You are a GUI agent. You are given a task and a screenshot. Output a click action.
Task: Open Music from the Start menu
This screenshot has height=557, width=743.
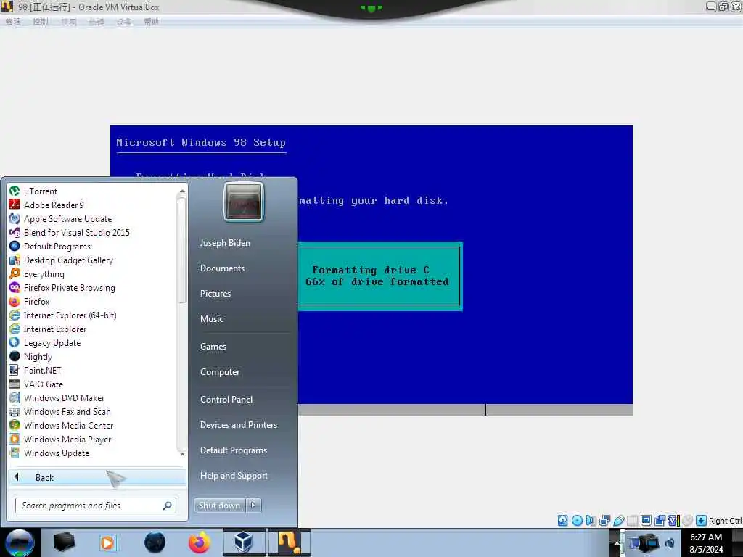click(212, 319)
